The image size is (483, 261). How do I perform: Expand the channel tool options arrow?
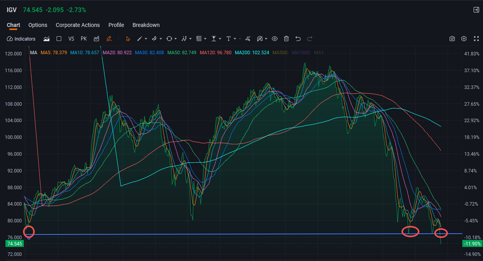(161, 39)
